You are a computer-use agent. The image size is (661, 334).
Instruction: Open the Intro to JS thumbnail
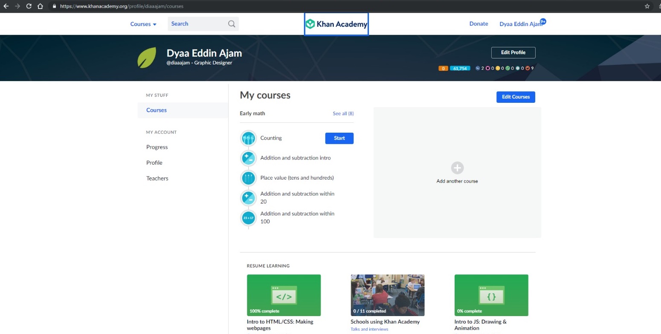(491, 295)
